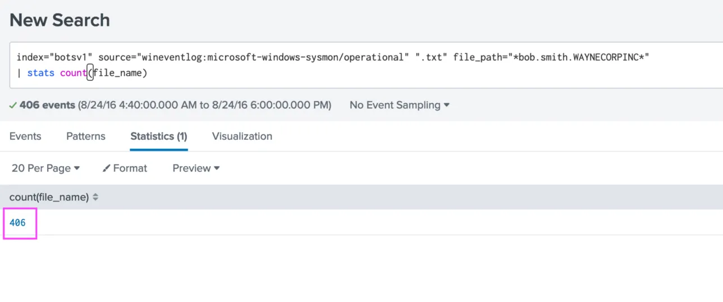This screenshot has height=302, width=723.
Task: Click inside the search query input box
Action: coord(366,65)
